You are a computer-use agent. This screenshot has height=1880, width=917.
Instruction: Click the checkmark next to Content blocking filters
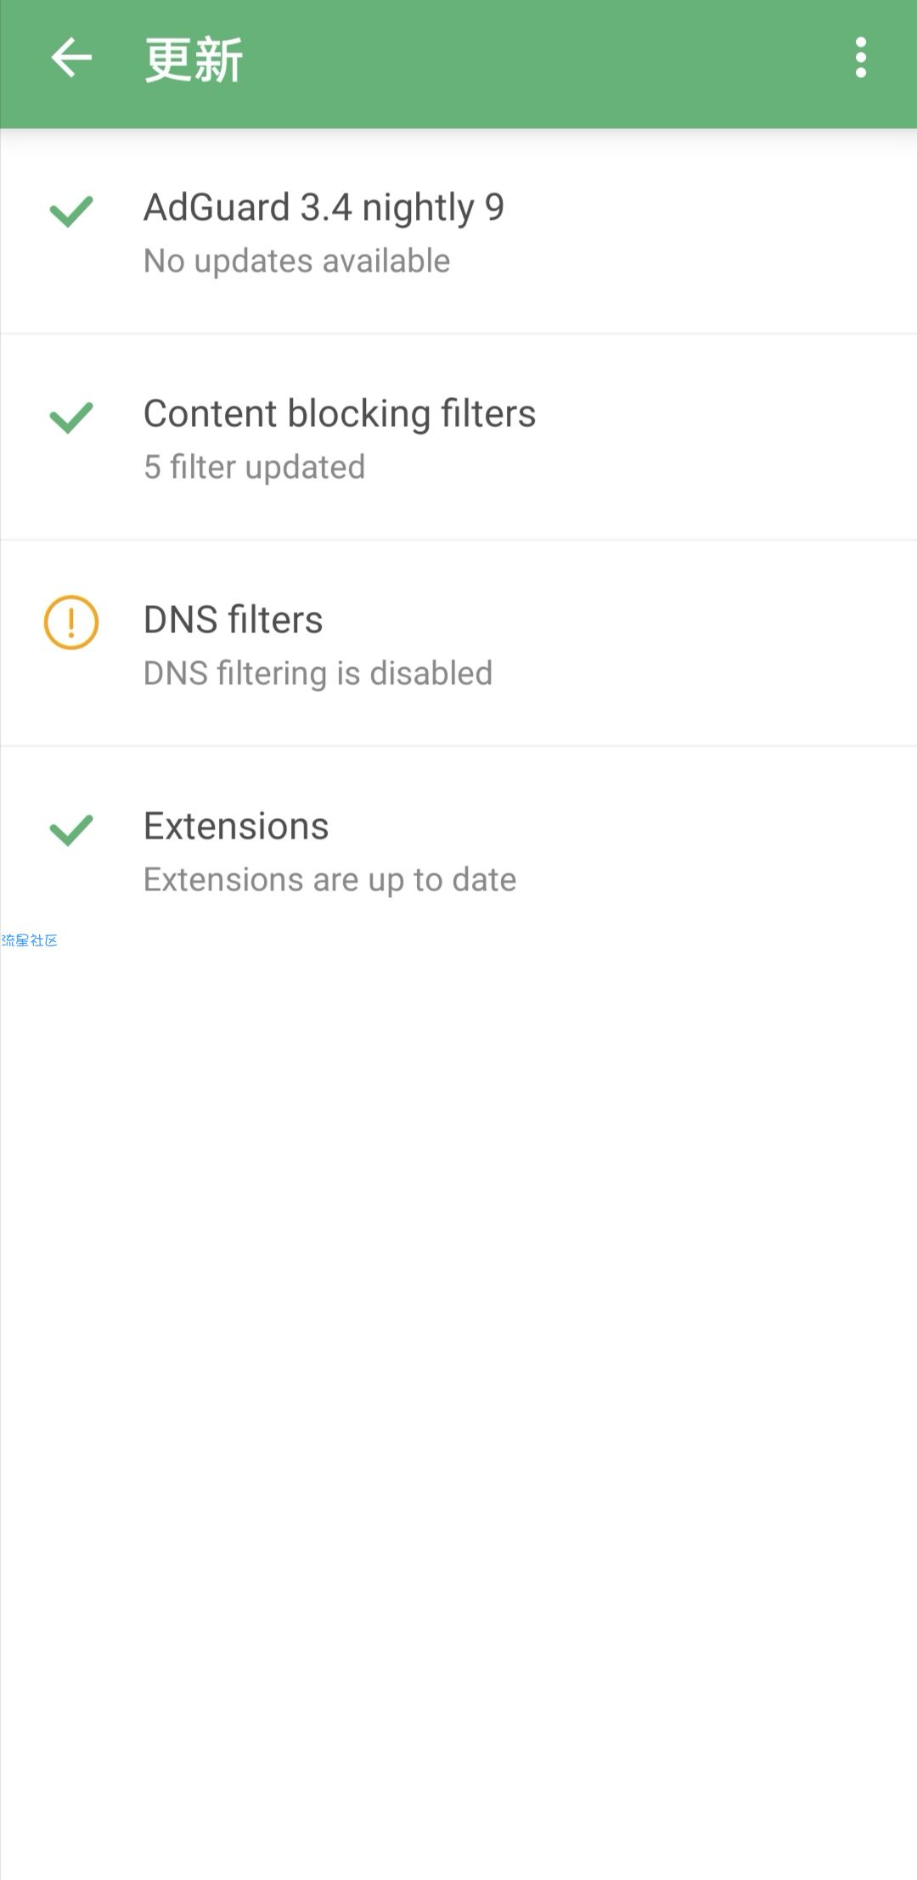[x=71, y=418]
